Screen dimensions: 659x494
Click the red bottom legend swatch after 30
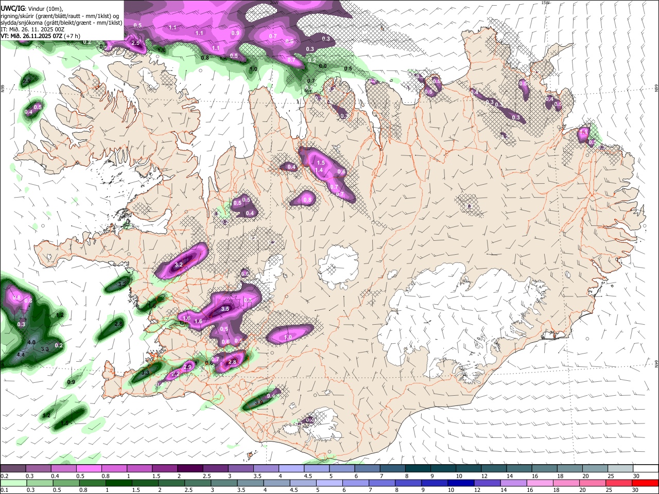pyautogui.click(x=646, y=483)
